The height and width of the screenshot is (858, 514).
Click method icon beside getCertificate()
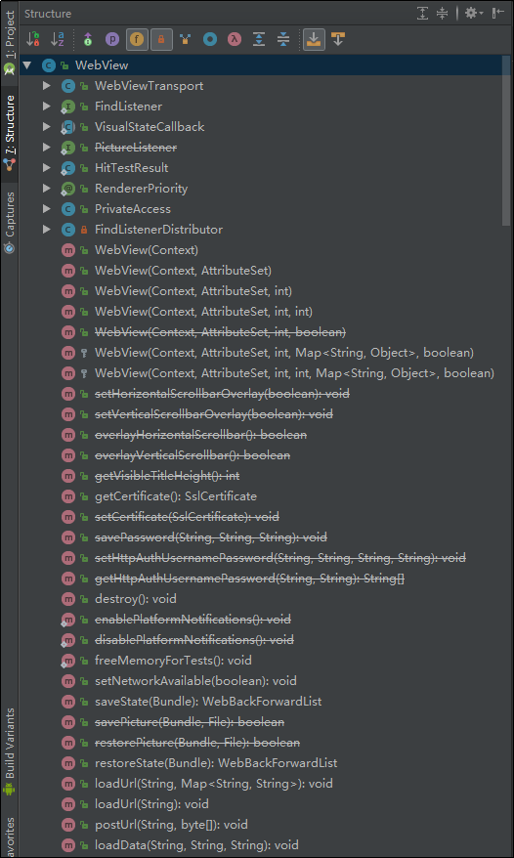pyautogui.click(x=67, y=496)
